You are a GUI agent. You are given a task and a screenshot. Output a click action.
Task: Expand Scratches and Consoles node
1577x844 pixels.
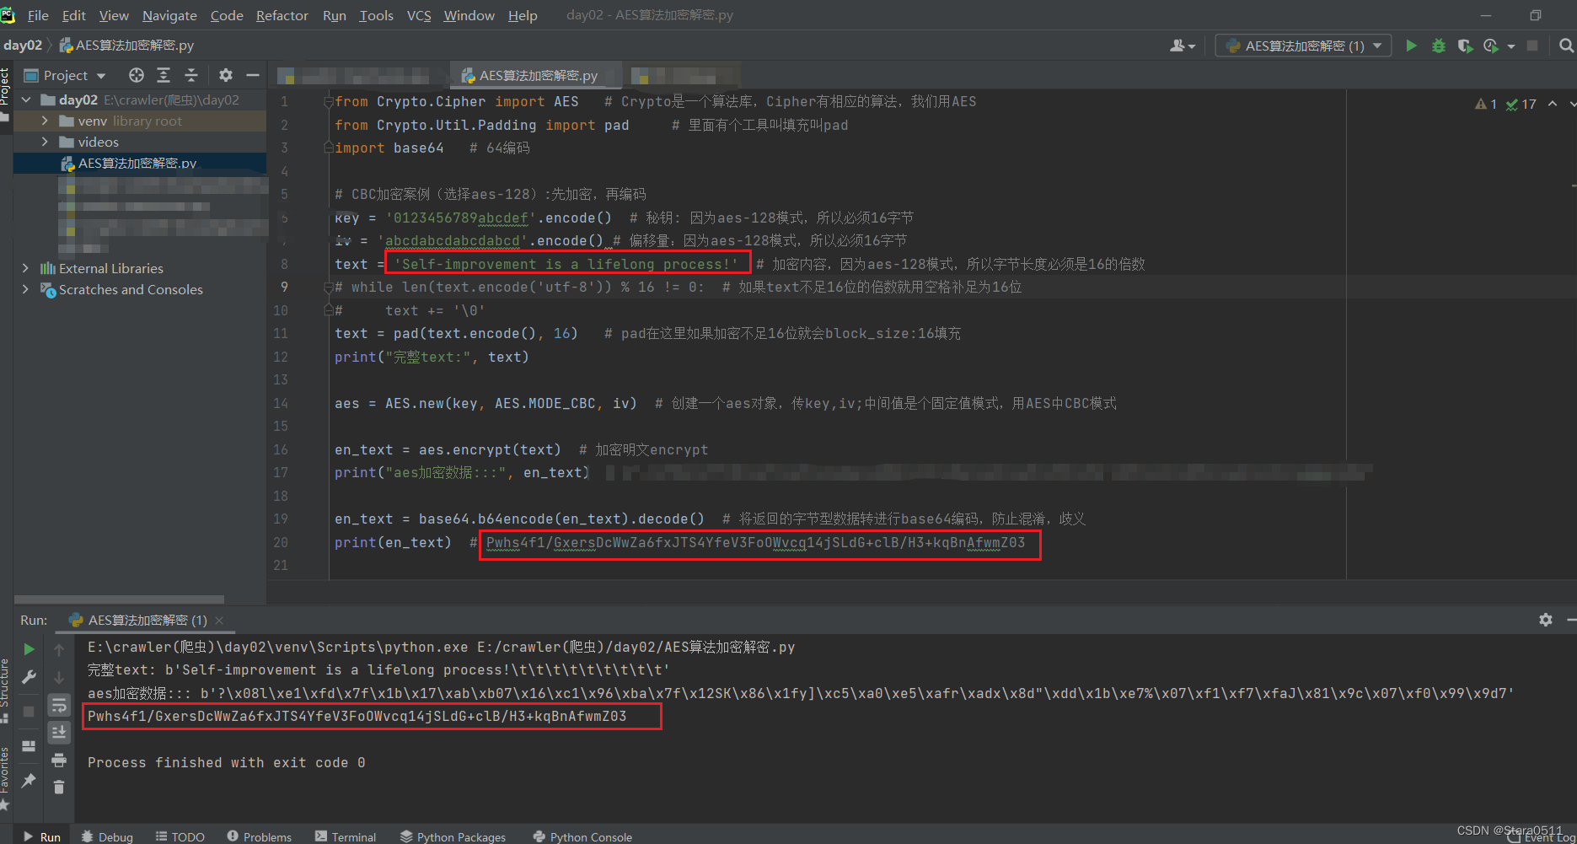click(x=25, y=289)
